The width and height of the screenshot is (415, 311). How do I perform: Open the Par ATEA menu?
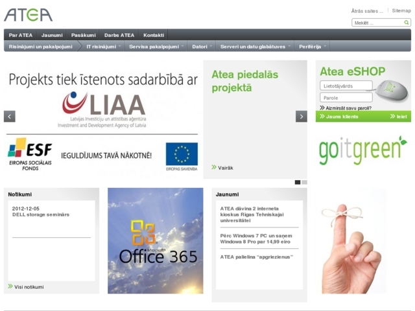(20, 35)
